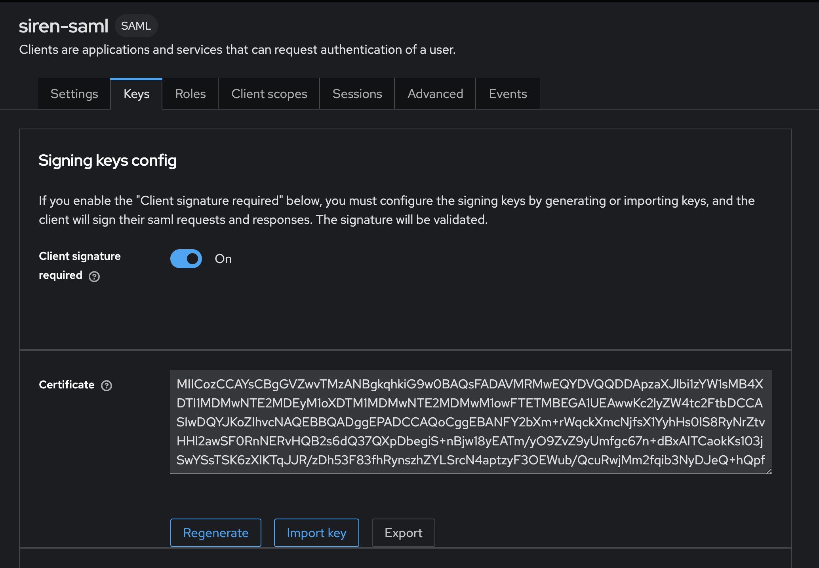Click the On label beside the signature toggle
This screenshot has width=819, height=568.
(x=223, y=259)
